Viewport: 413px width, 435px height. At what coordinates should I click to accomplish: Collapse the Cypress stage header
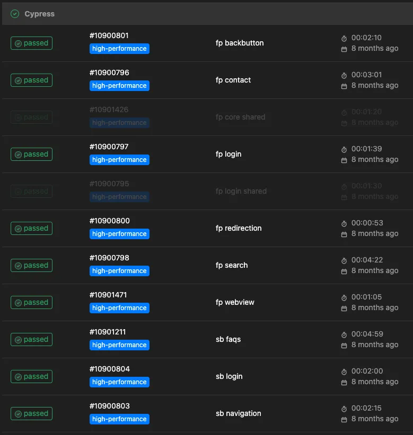pos(207,14)
